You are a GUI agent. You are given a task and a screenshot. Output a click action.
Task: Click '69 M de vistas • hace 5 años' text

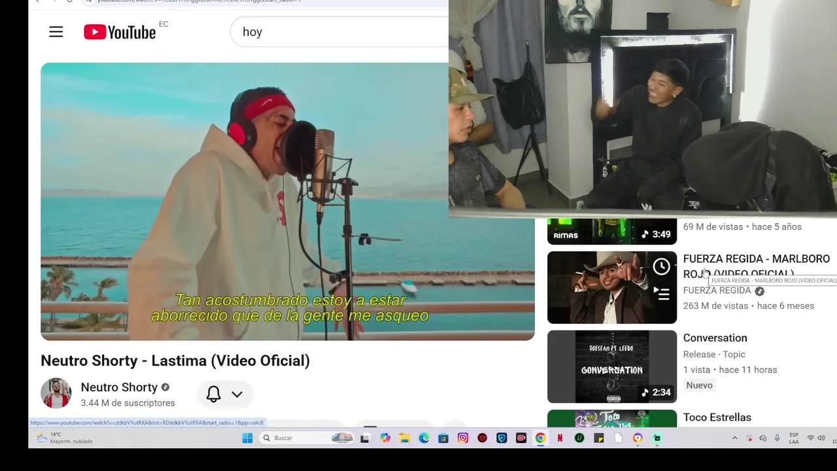click(x=742, y=227)
